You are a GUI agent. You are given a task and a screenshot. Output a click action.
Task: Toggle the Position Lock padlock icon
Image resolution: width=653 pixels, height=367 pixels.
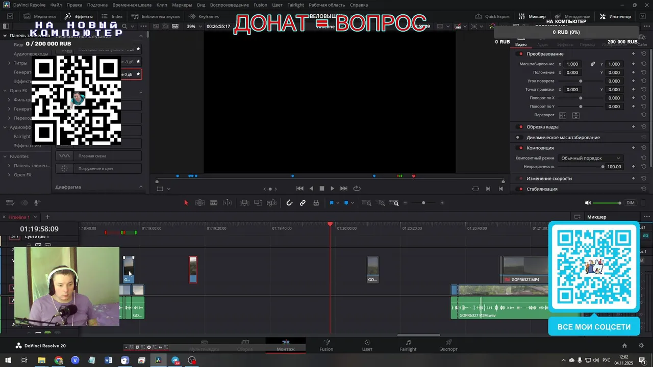(x=316, y=203)
